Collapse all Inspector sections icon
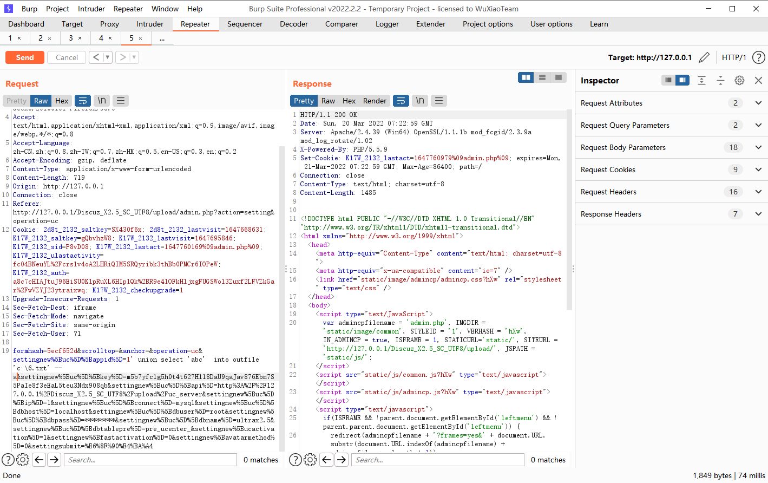The image size is (768, 483). (720, 80)
